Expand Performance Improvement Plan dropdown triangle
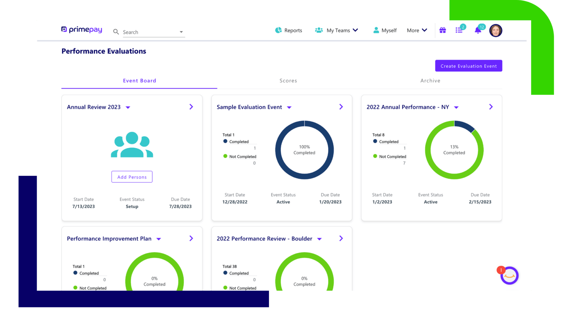This screenshot has width=568, height=311. pyautogui.click(x=159, y=239)
